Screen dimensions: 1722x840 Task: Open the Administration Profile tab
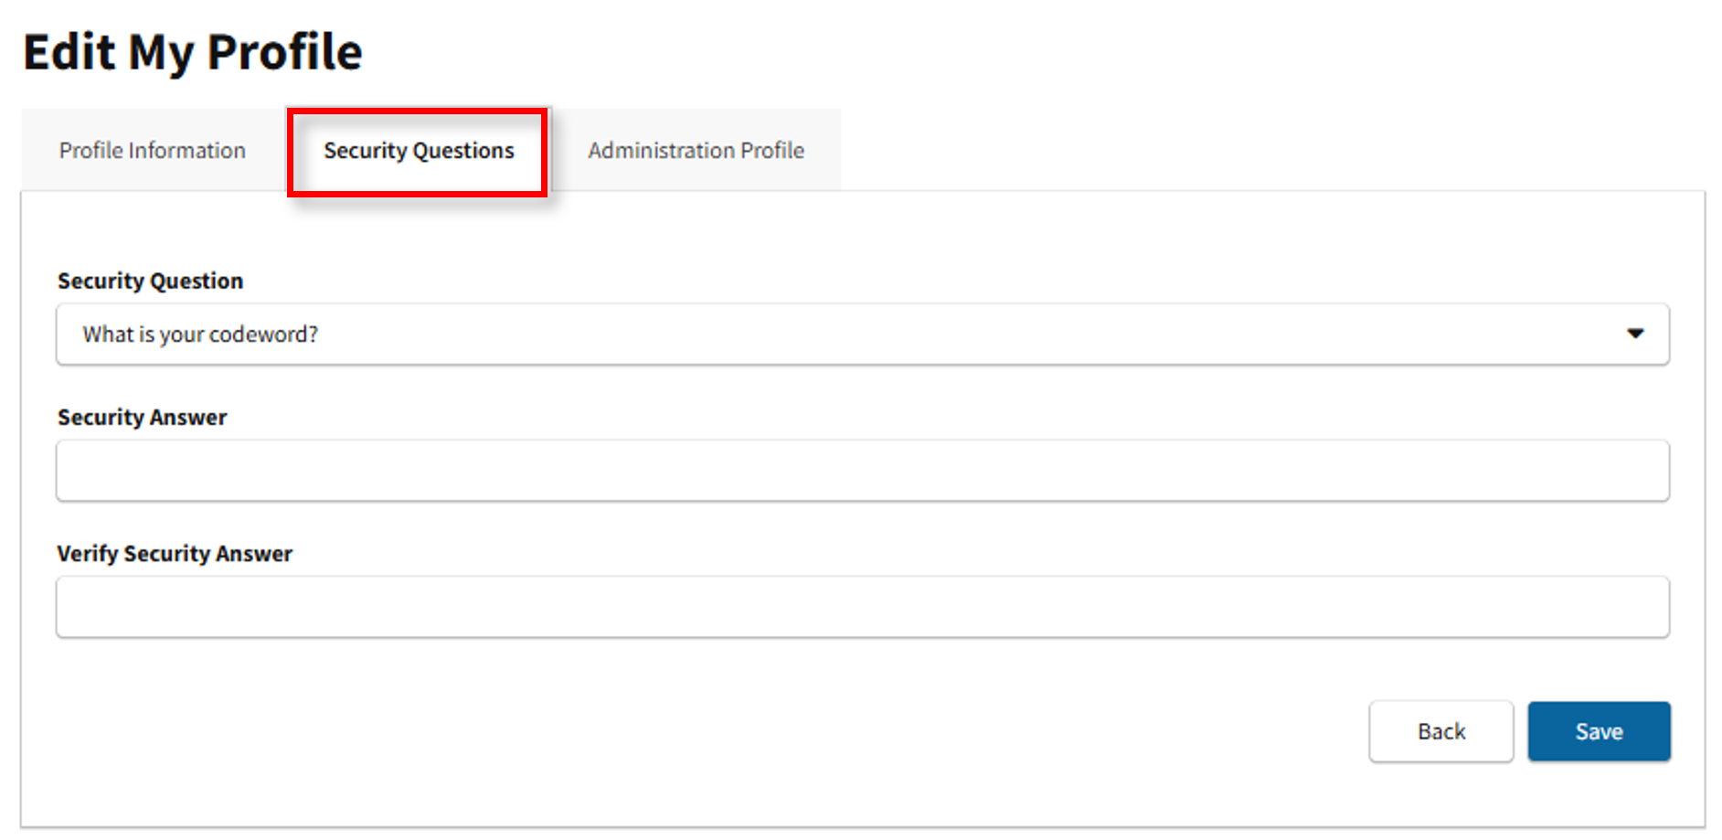[x=696, y=151]
